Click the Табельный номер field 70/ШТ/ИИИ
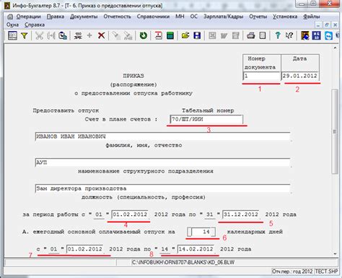 [206, 119]
